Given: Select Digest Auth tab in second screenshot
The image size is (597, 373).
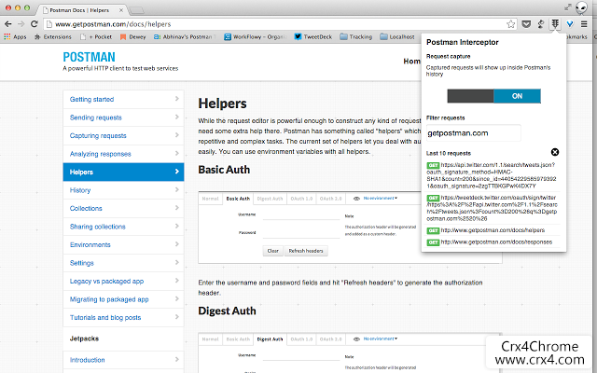Looking at the screenshot, I should 270,339.
